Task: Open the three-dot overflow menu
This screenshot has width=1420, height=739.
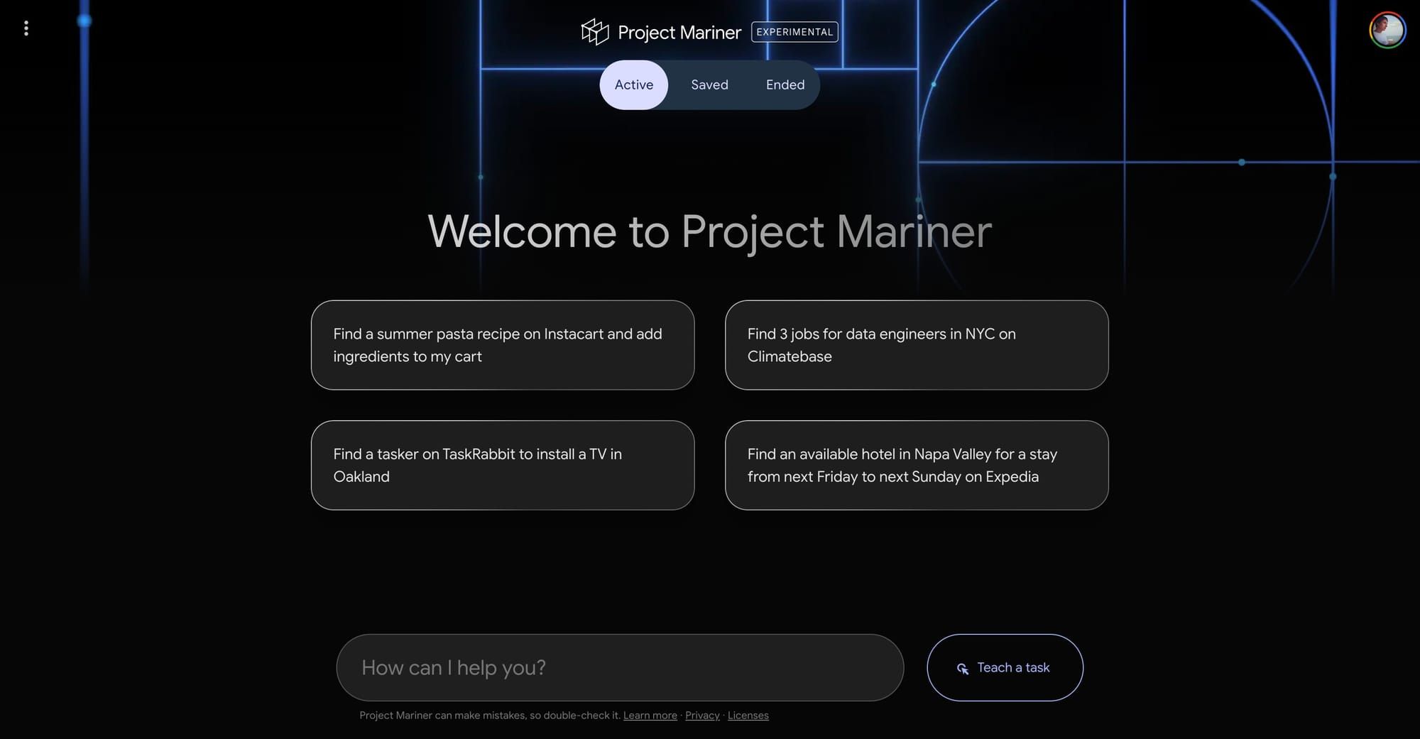Action: 27,28
